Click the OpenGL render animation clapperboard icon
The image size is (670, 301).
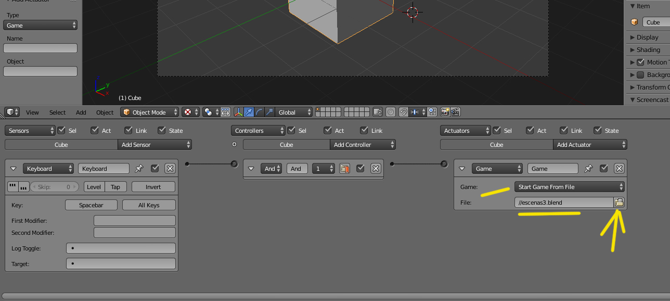click(455, 112)
